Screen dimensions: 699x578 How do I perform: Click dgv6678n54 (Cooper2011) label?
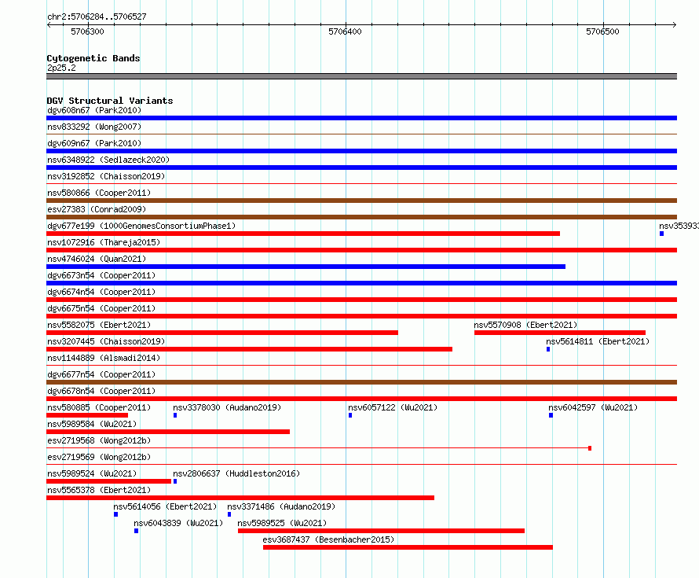(x=101, y=391)
